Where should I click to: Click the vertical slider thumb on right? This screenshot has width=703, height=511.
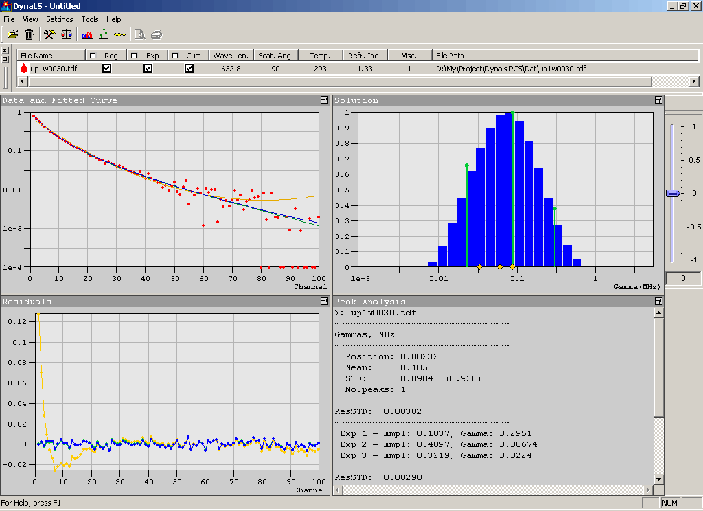pos(673,194)
